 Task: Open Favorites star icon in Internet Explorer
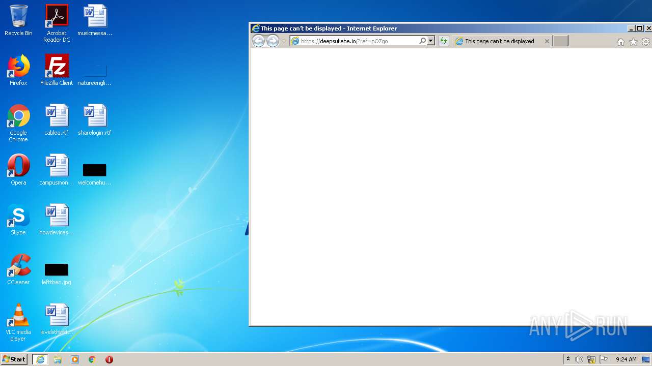coord(633,42)
